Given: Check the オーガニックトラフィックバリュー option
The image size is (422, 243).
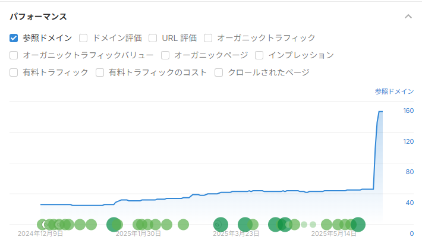Looking at the screenshot, I should [x=14, y=55].
